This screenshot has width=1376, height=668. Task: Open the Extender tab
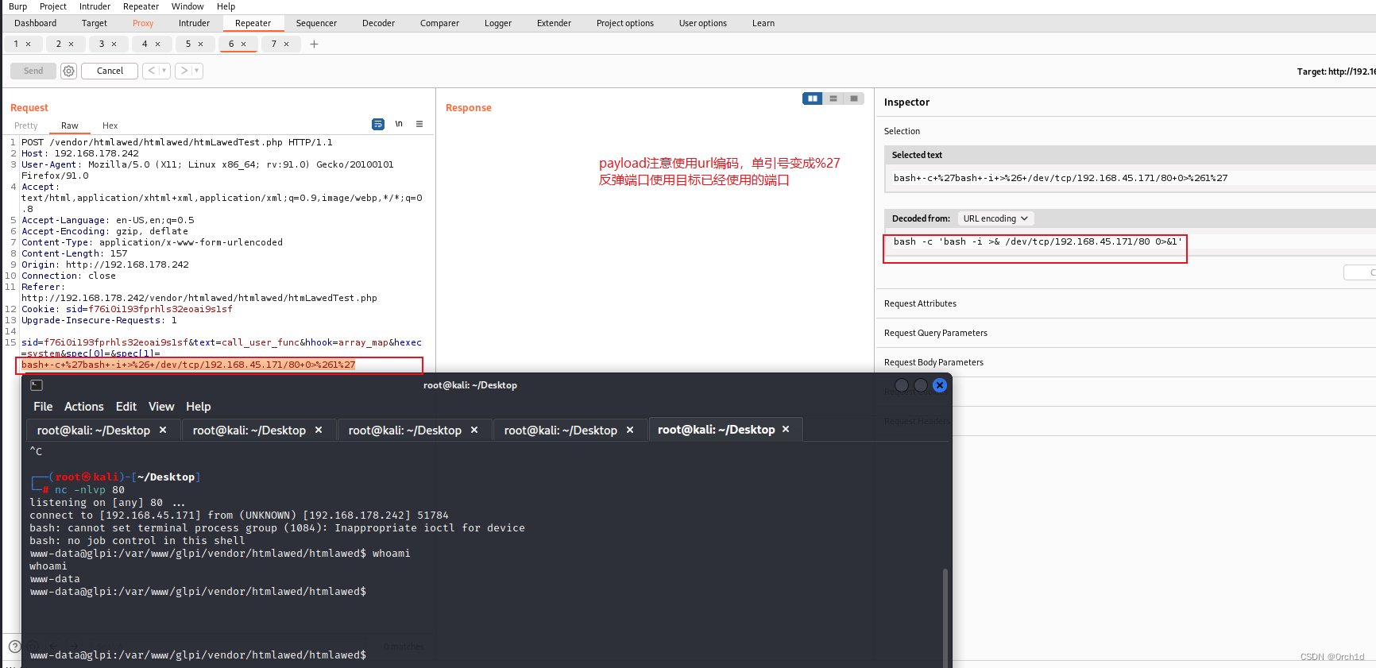coord(554,23)
